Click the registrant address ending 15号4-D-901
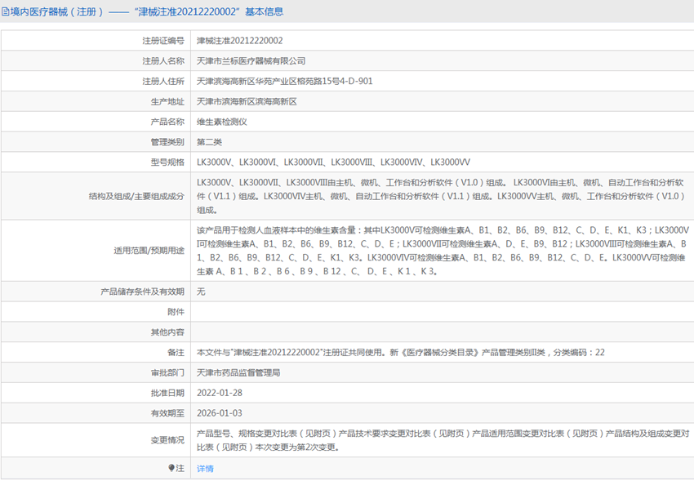694x481 pixels. pyautogui.click(x=285, y=82)
